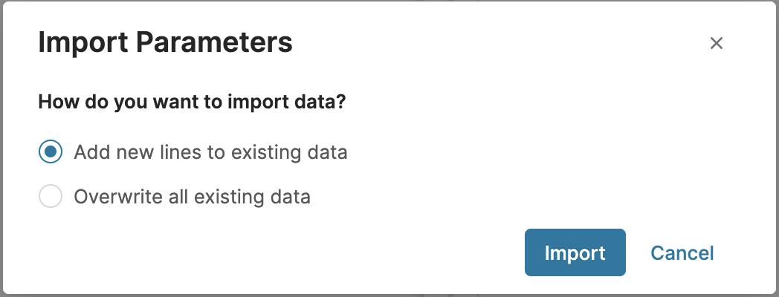Click the "Overwrite all existing data" label text
This screenshot has width=779, height=297.
192,198
